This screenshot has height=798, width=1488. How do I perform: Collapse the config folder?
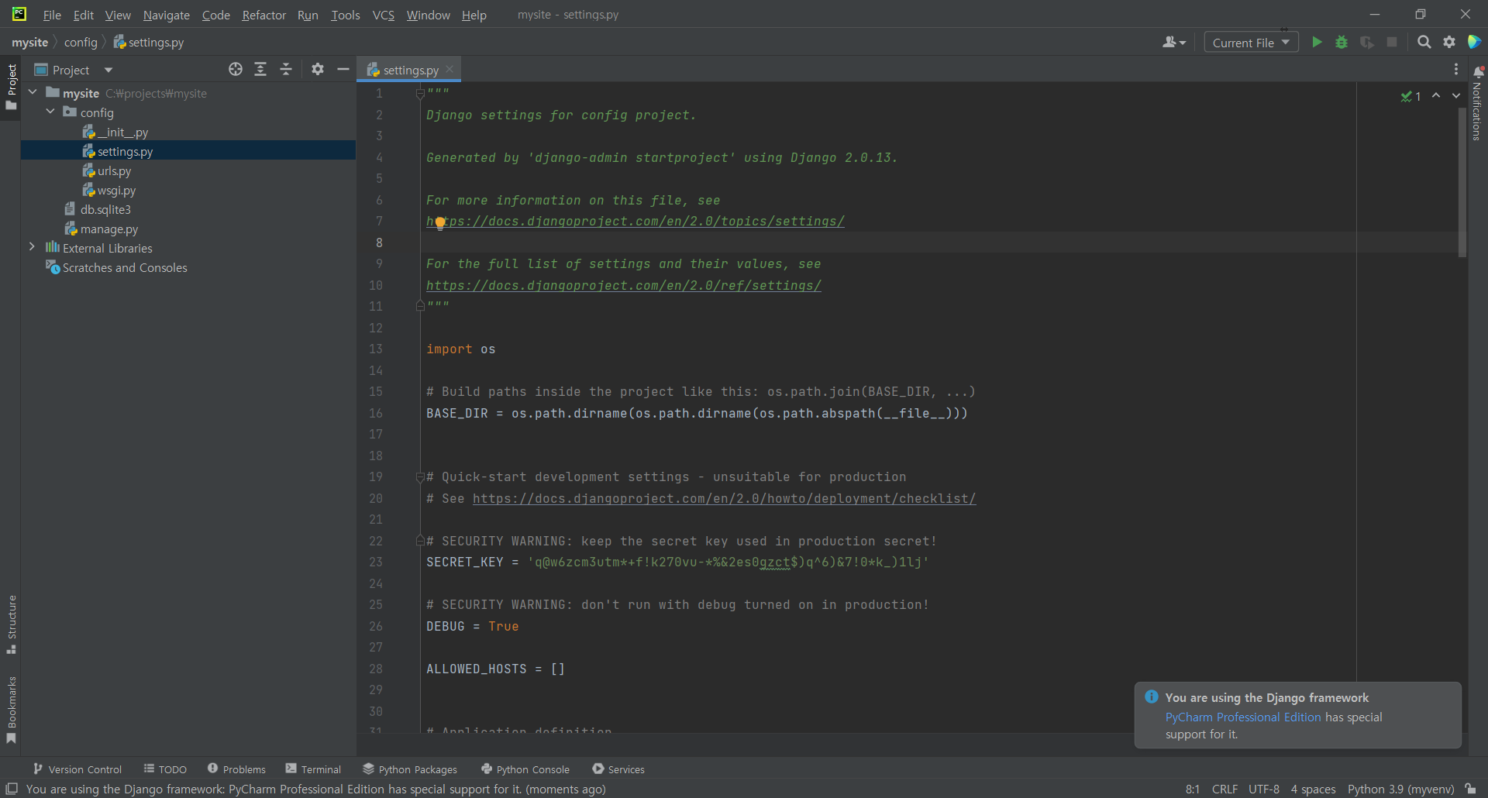coord(50,112)
